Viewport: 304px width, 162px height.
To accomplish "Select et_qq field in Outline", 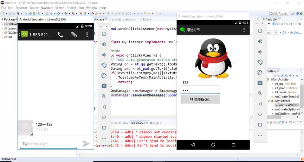I will (286, 84).
